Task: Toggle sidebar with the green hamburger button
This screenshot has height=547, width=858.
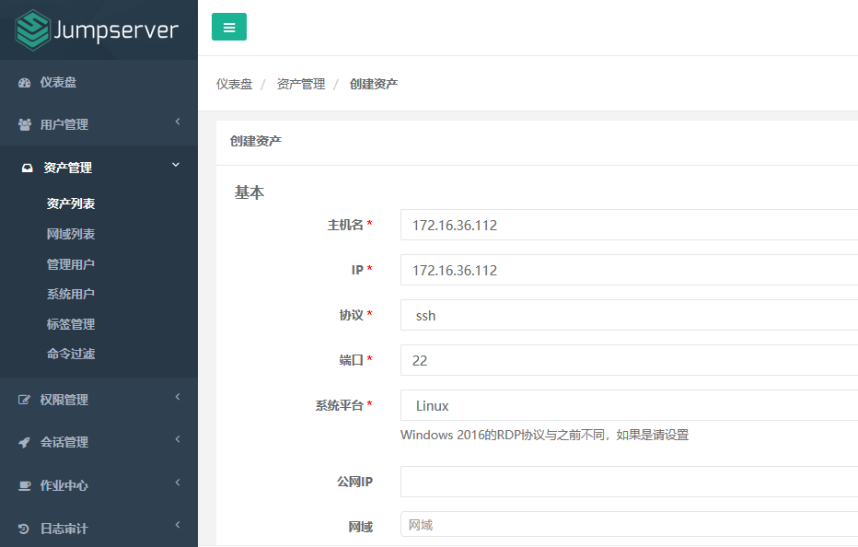Action: click(229, 28)
